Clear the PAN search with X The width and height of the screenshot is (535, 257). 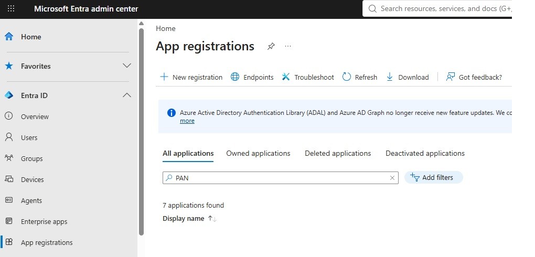click(x=392, y=177)
